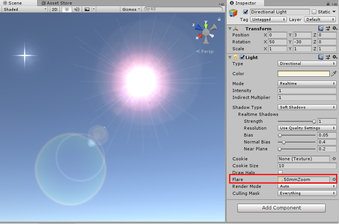Click Inspector lock icon
Screen dimensions: 339x224
click(x=328, y=4)
